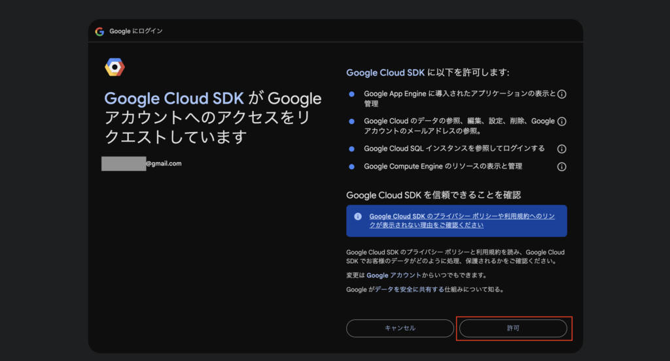Click the Google Cloud SDK hexagon logo
This screenshot has width=670, height=361.
tap(115, 67)
